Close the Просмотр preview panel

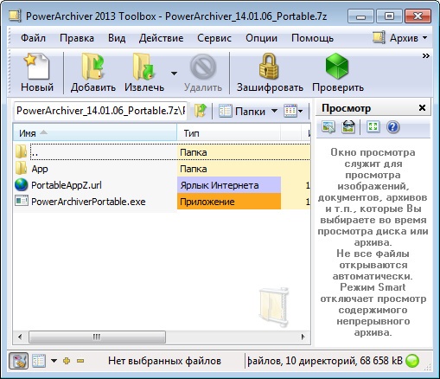(x=422, y=108)
